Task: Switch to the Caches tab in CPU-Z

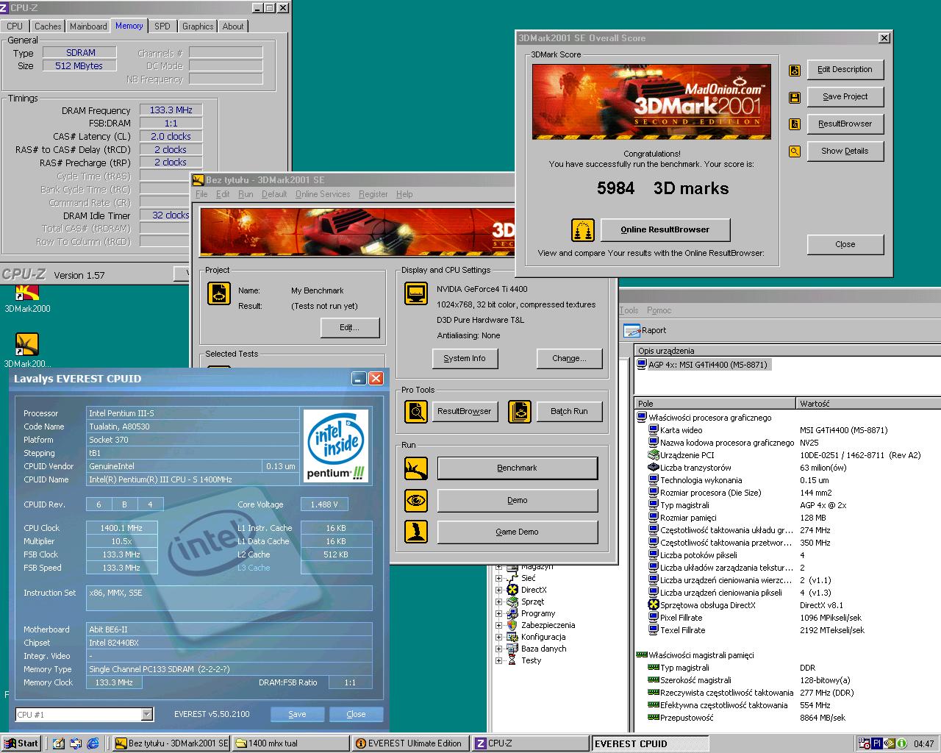Action: tap(48, 26)
